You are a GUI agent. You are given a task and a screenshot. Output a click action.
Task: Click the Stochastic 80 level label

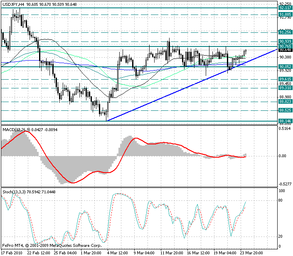point(280,200)
